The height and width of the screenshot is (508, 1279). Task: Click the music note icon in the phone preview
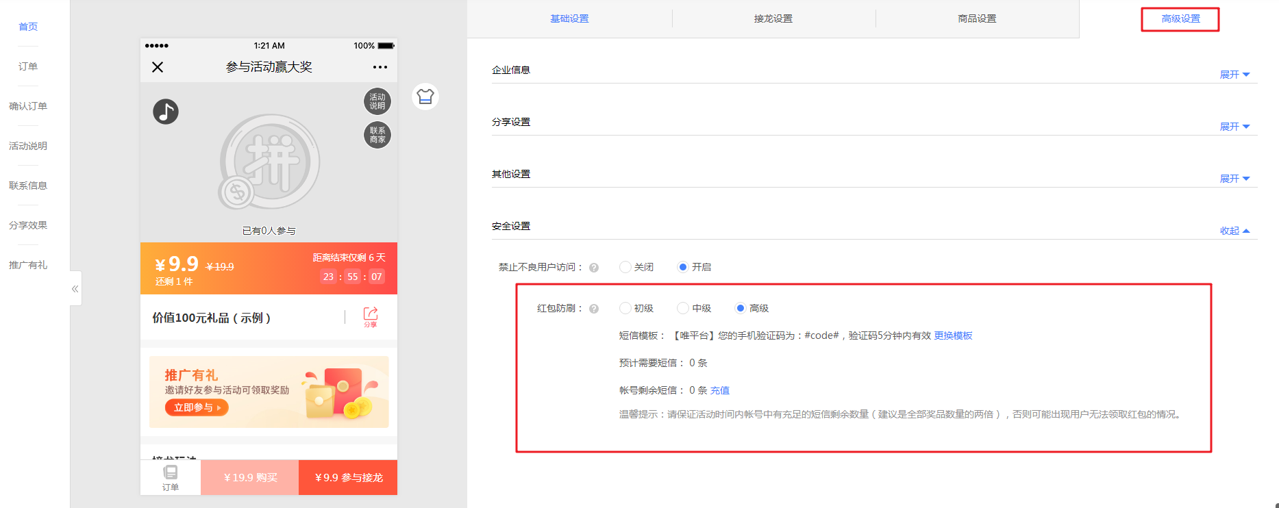click(166, 112)
